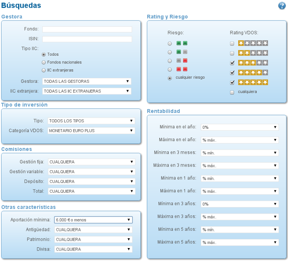This screenshot has height=262, width=288.
Task: Enable the 'cualquiera' rating checkbox
Action: coord(232,92)
